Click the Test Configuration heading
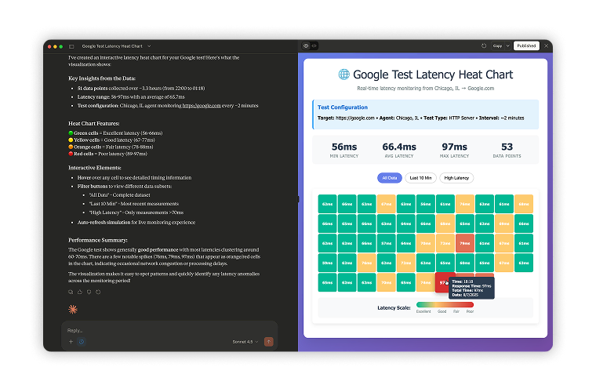This screenshot has width=596, height=392. [343, 107]
